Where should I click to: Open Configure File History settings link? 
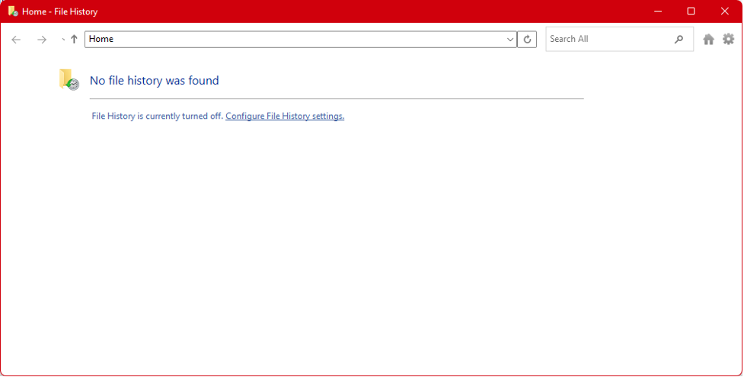(x=285, y=116)
